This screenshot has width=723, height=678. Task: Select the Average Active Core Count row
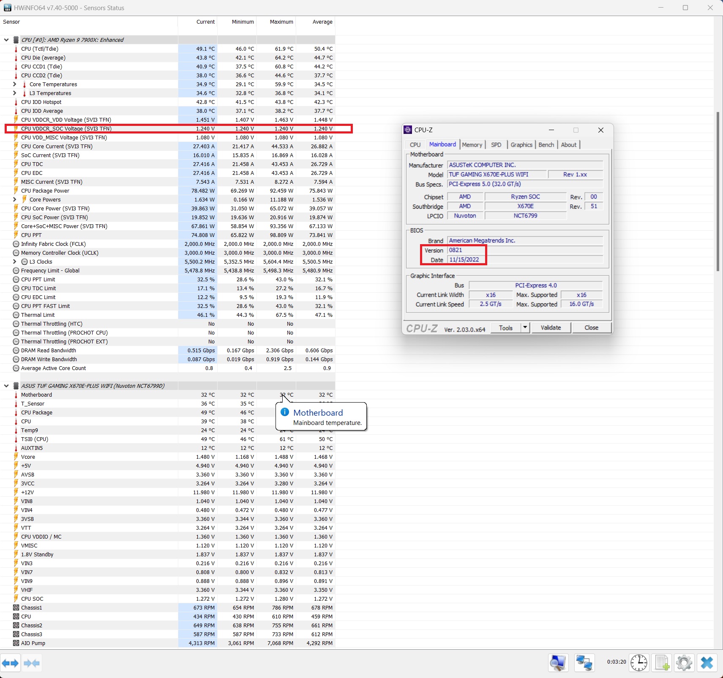[168, 368]
